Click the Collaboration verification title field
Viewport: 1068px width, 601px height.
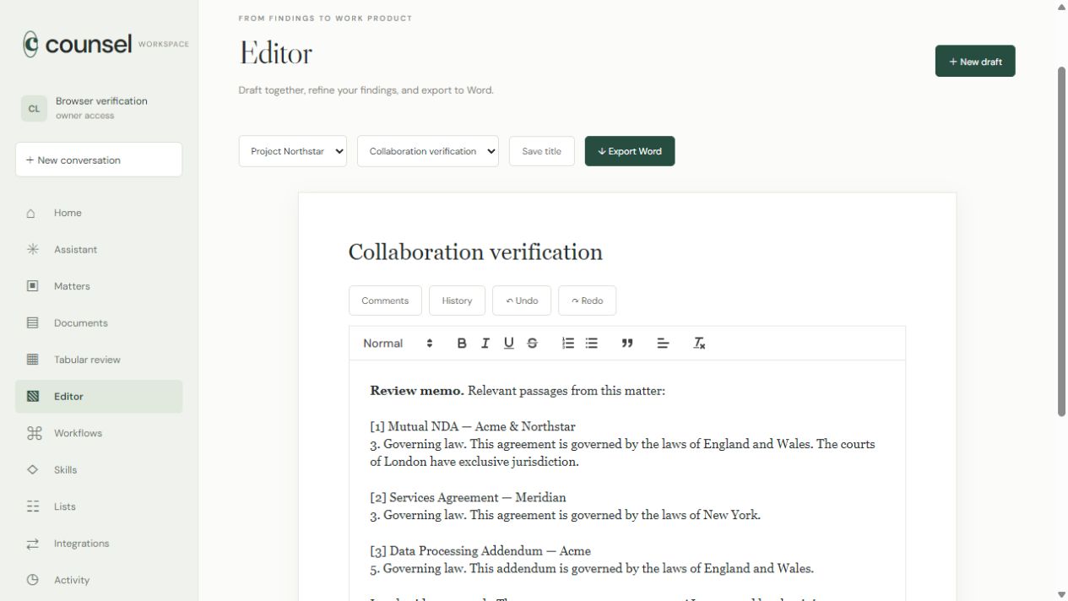[626, 252]
